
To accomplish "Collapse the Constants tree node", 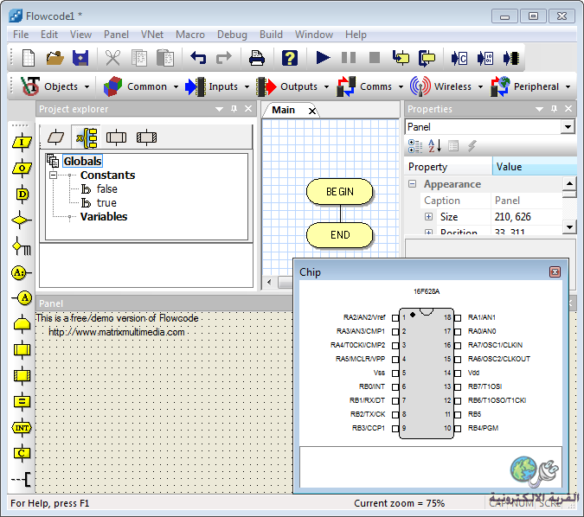I will pyautogui.click(x=54, y=175).
